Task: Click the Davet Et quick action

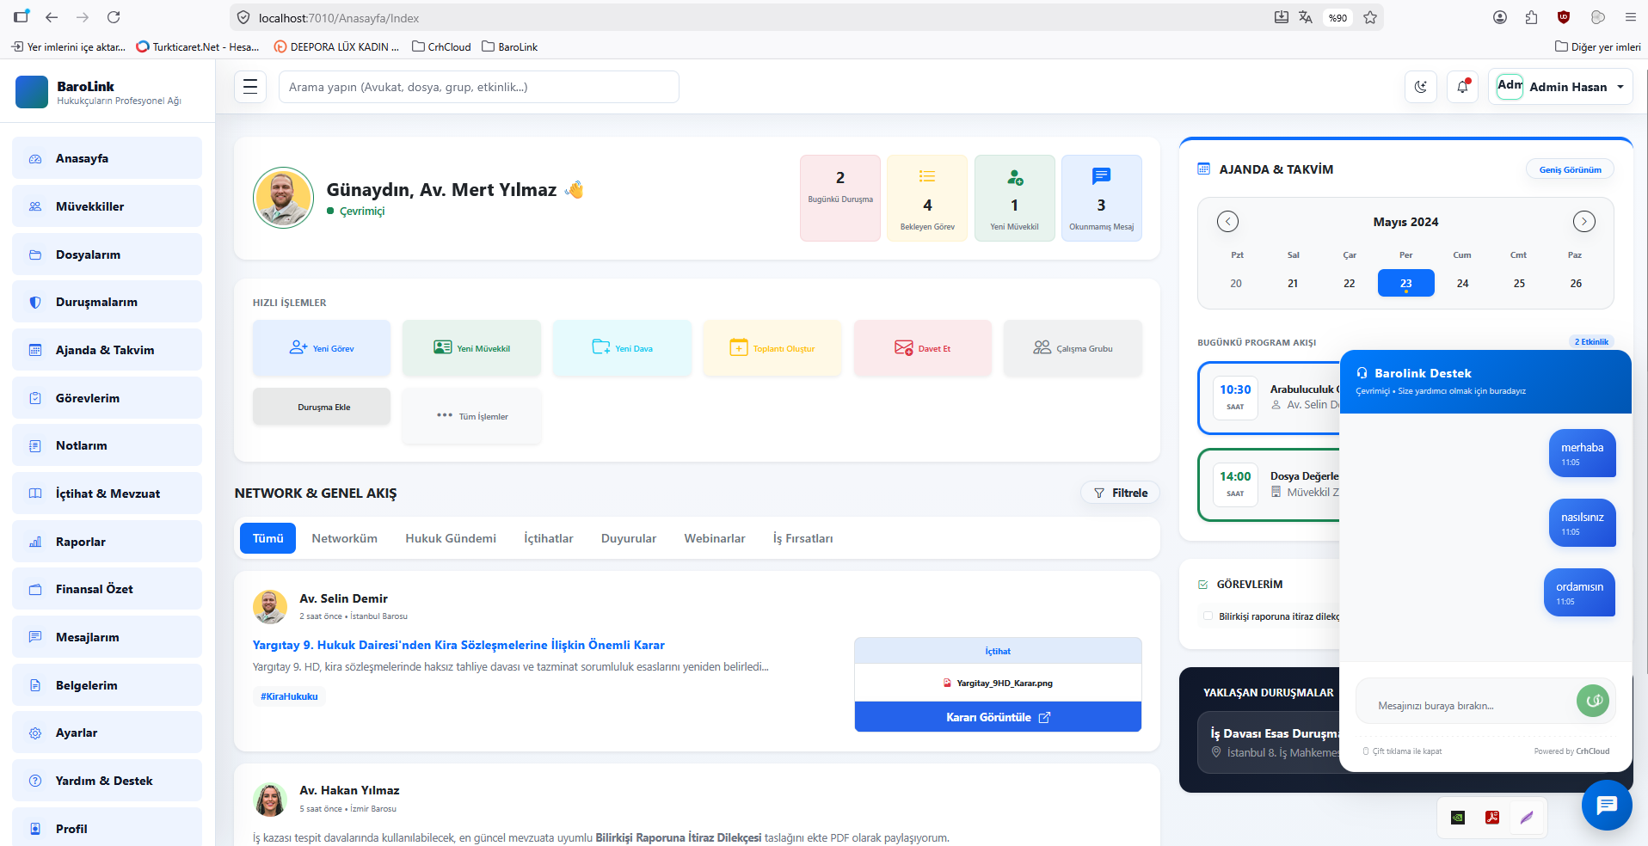Action: pyautogui.click(x=923, y=348)
